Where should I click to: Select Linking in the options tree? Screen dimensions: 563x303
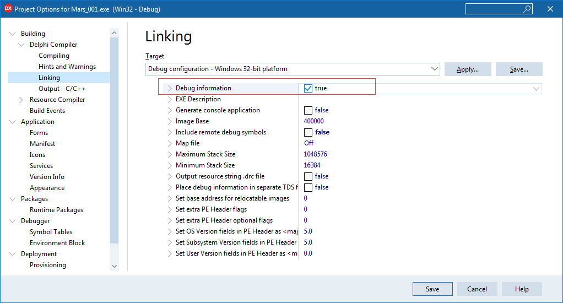[49, 78]
